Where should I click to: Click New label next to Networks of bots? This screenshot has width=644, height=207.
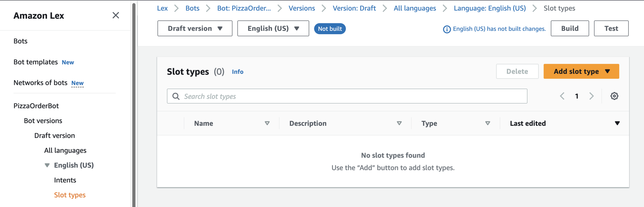78,83
